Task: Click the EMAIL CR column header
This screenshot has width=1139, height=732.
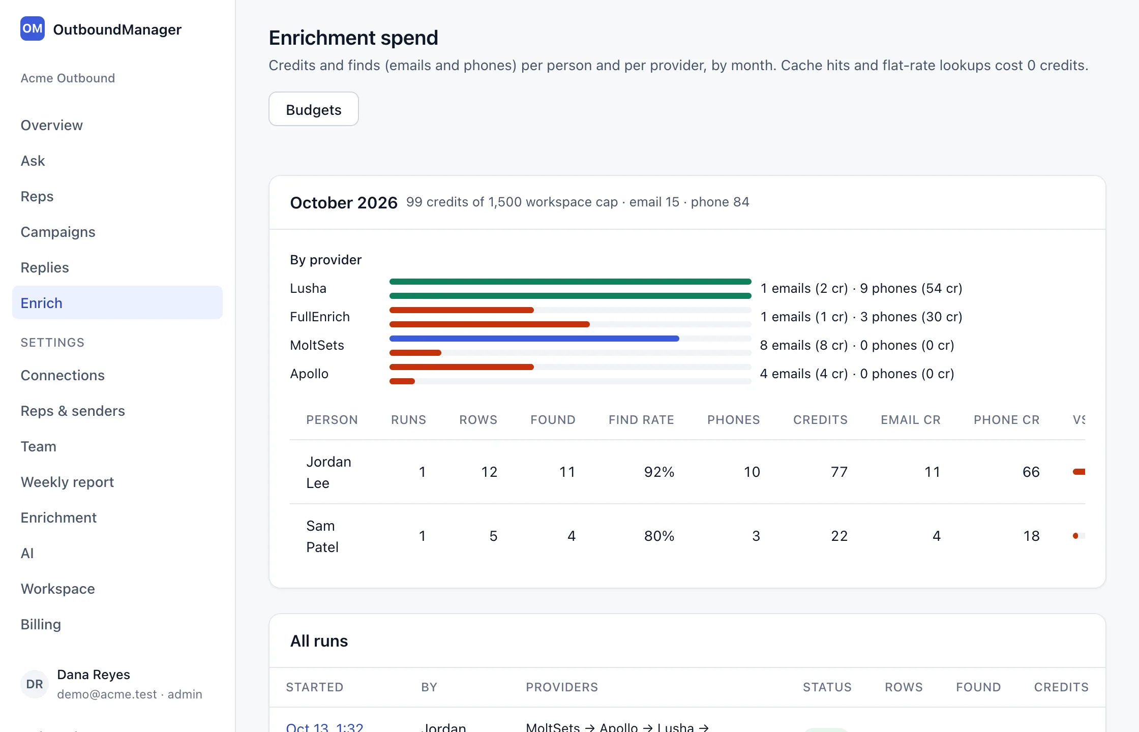Action: coord(911,420)
